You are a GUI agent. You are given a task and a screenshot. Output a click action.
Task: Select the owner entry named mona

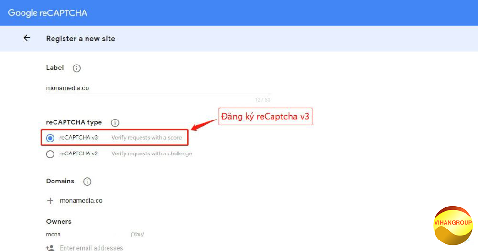click(54, 234)
